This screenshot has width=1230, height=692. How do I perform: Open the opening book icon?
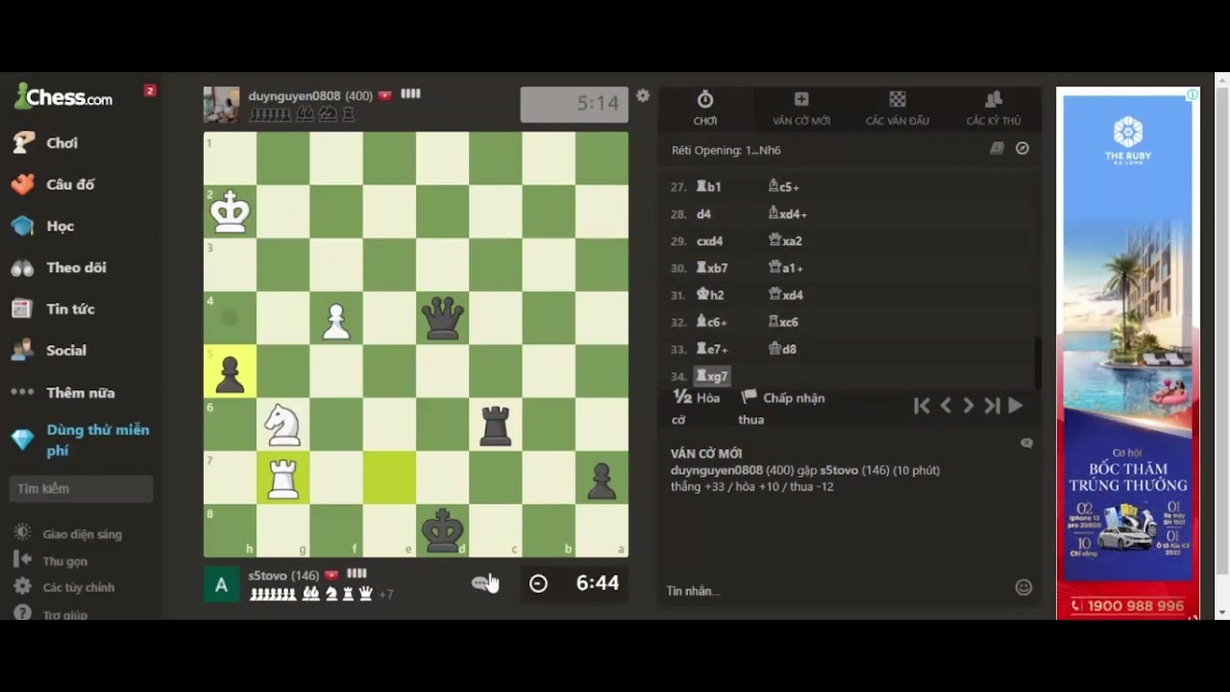(997, 149)
